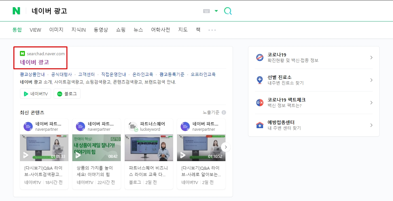
Task: Open the Q&A 라이브-사이트검색광고 title
Action: pos(44,171)
